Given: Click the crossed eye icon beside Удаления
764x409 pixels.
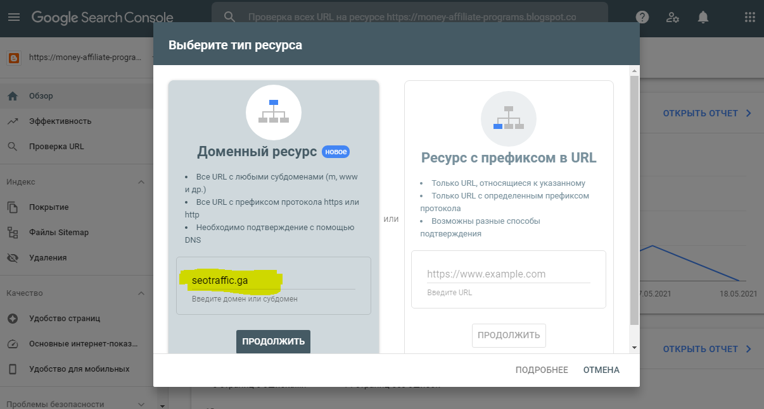Looking at the screenshot, I should 13,258.
